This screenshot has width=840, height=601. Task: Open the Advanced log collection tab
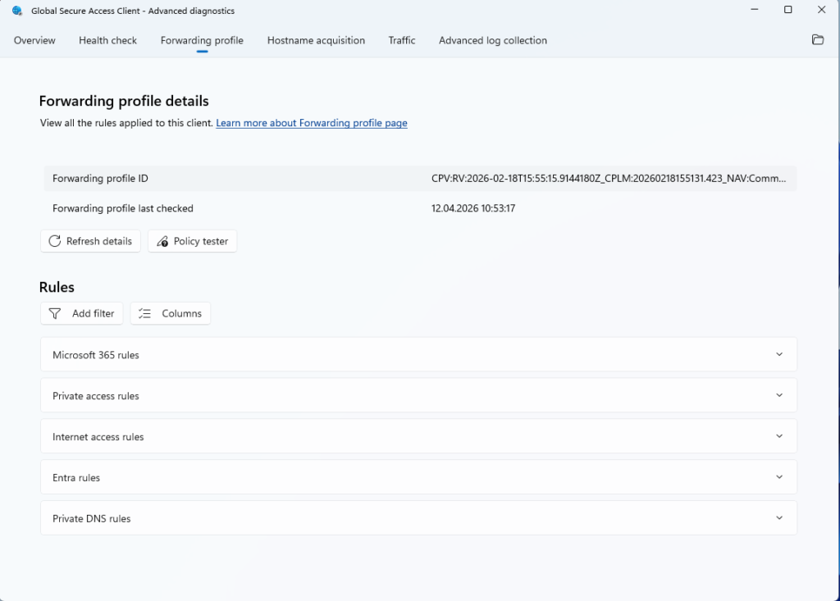point(493,40)
